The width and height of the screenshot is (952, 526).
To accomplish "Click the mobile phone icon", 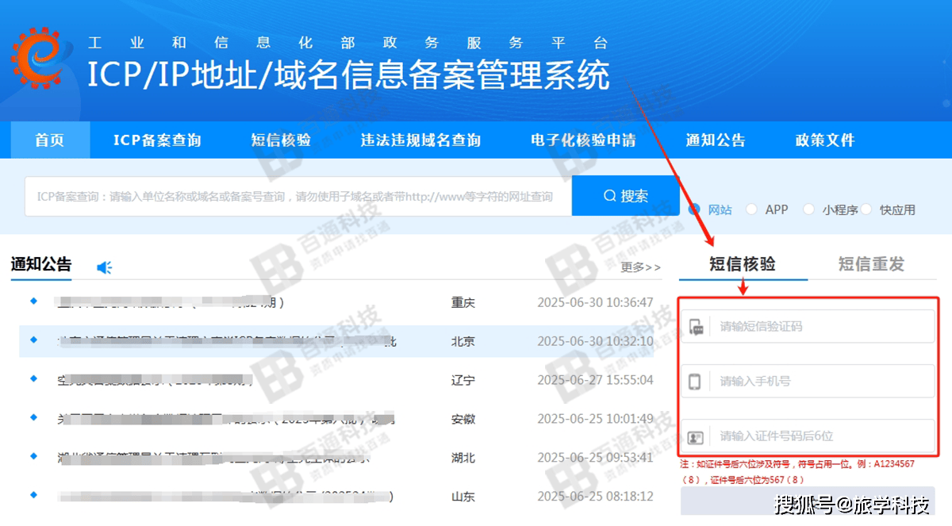I will point(695,382).
